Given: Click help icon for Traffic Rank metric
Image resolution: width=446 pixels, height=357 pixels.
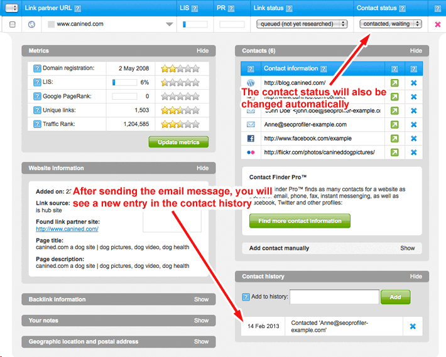Looking at the screenshot, I should 37,124.
